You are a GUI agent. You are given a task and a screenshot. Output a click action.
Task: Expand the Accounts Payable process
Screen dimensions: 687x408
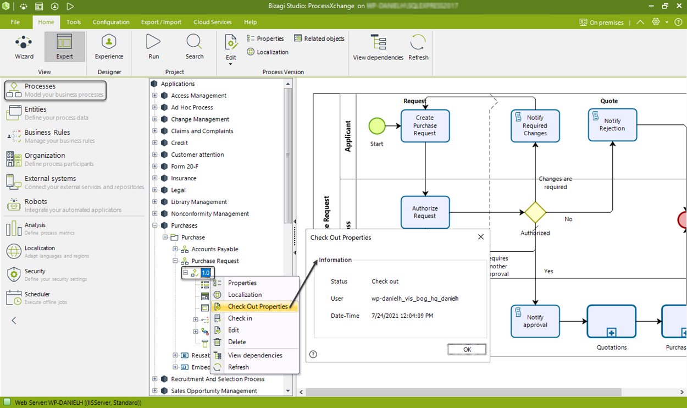(x=175, y=249)
